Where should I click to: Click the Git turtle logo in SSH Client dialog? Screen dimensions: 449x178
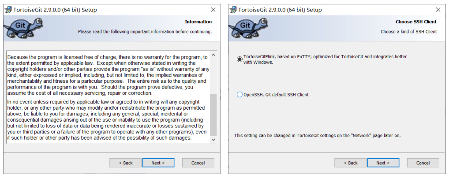[248, 27]
